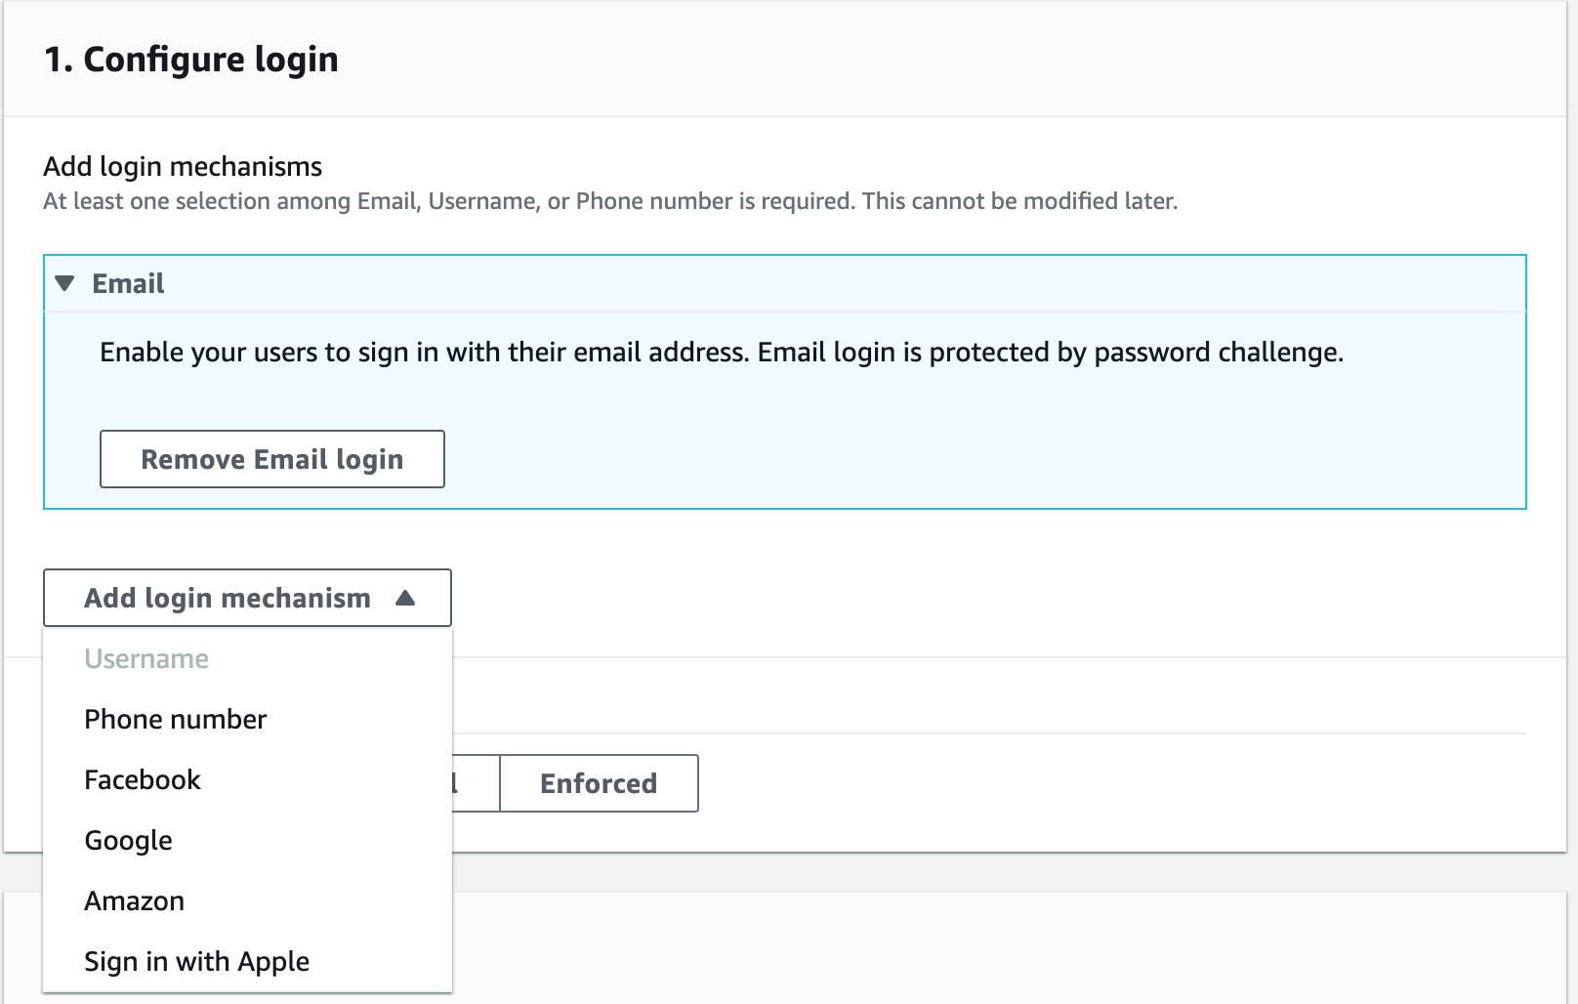Click the '1. Configure login' heading
This screenshot has height=1004, width=1578.
tap(191, 60)
